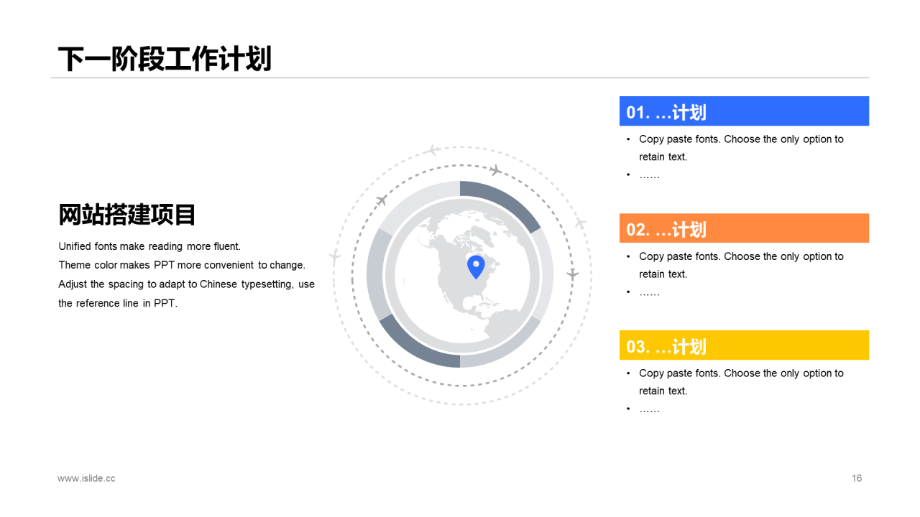Click the airplane at the far left of the dashed circle
920x517 pixels.
coord(334,256)
